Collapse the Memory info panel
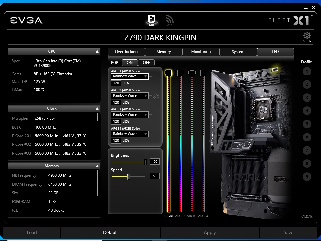321x241 pixels. click(97, 166)
